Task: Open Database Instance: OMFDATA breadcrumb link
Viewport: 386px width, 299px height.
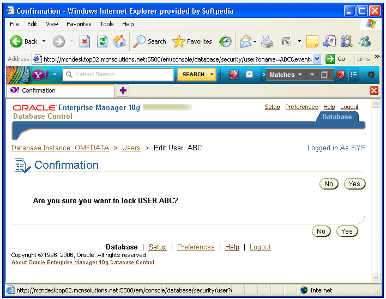Action: point(61,148)
